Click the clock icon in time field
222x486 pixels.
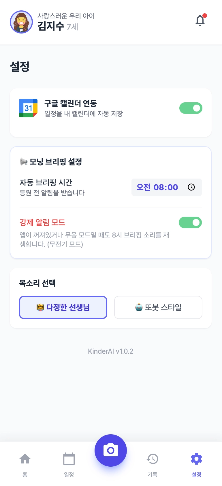[191, 187]
